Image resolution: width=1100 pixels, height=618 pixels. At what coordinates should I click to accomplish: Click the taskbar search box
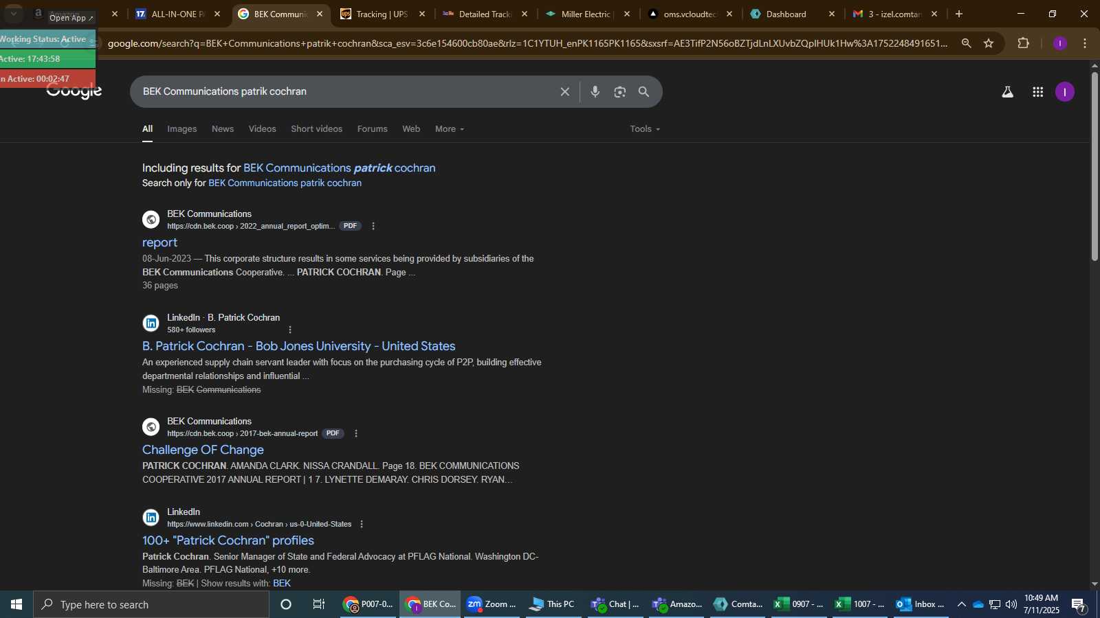[x=151, y=604]
